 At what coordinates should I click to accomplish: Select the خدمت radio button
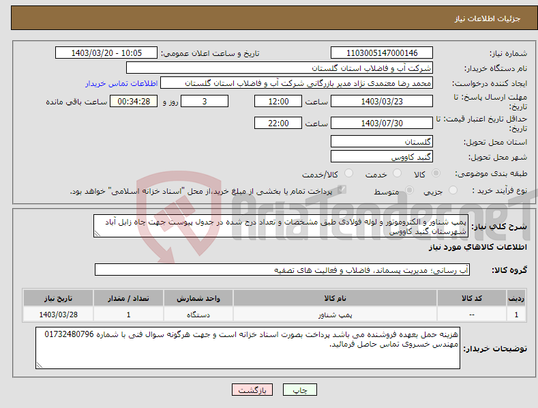coord(397,173)
